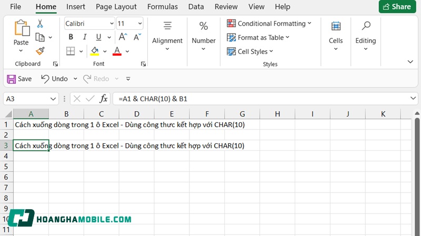This screenshot has height=236, width=421.
Task: Open the Alignment group
Action: coord(167,36)
